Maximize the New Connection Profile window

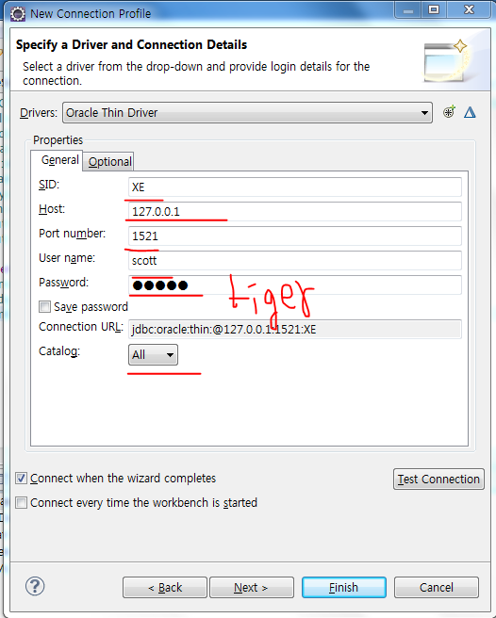tap(434, 9)
